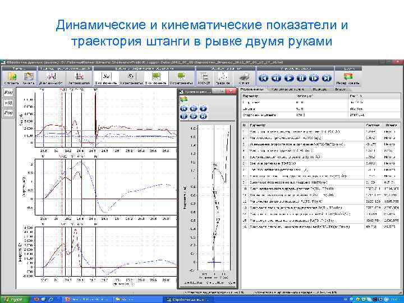This screenshot has height=303, width=404.
Task: Play in trajectory window
Action: (x=203, y=108)
